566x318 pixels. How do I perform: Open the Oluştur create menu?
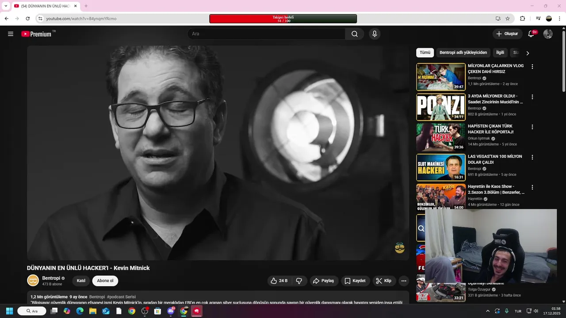coord(507,34)
